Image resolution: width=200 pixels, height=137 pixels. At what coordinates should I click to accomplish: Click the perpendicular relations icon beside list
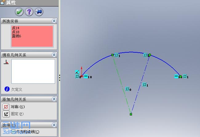6,62
